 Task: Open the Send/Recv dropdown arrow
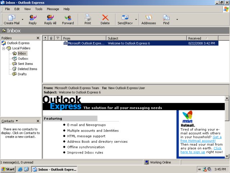pyautogui.click(x=136, y=19)
